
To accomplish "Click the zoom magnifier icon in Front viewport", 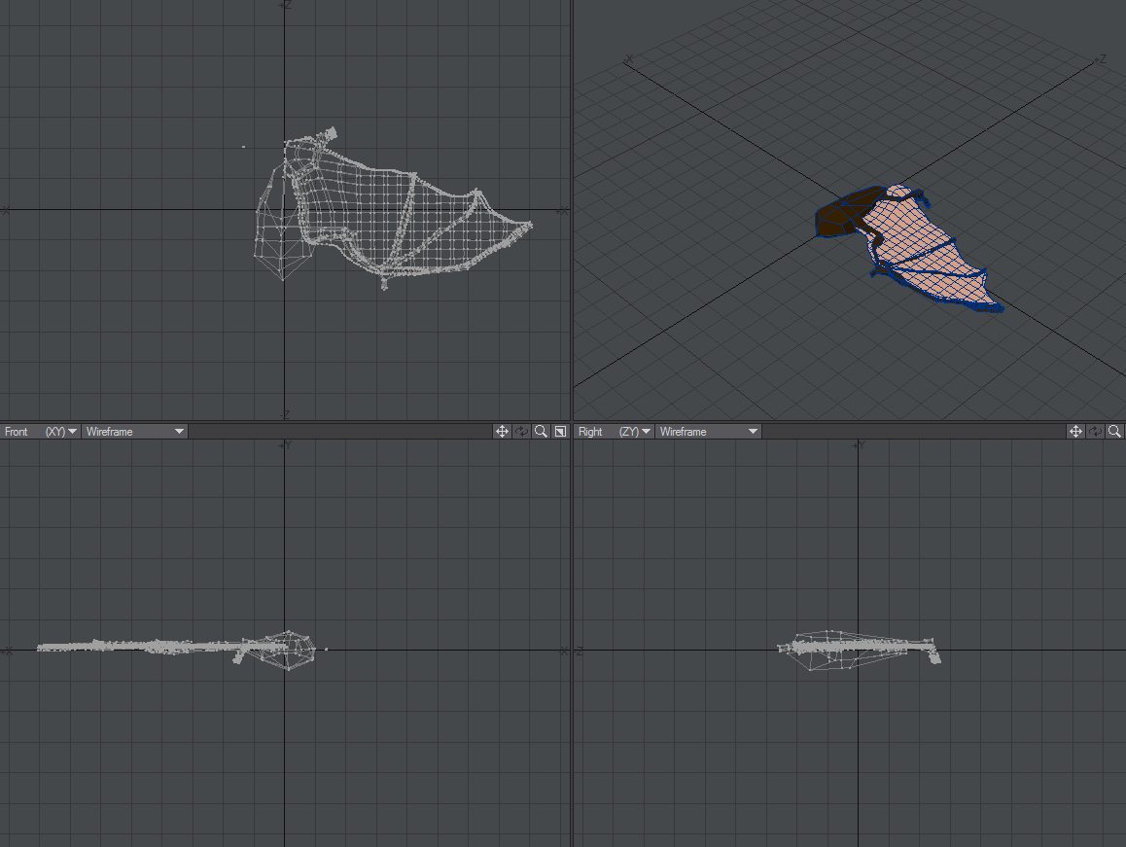I will click(x=541, y=431).
